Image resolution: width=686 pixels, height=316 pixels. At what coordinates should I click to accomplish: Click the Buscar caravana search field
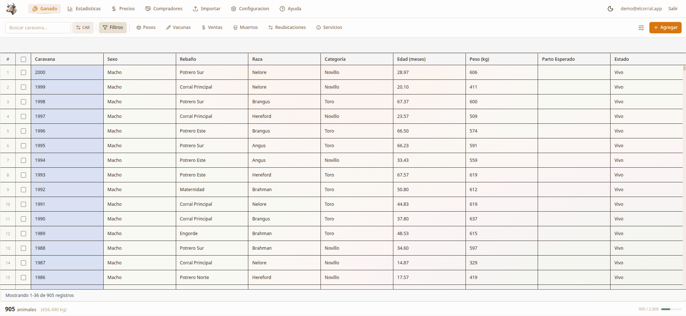click(x=38, y=27)
